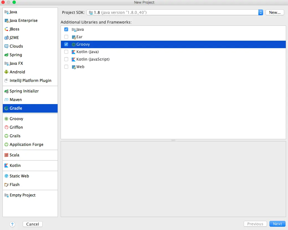The image size is (288, 230).
Task: Choose the Static Web globe icon
Action: pos(6,176)
